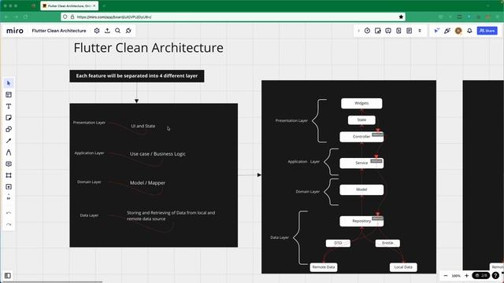Image resolution: width=504 pixels, height=283 pixels.
Task: Open the presentation comments icon
Action: click(388, 31)
